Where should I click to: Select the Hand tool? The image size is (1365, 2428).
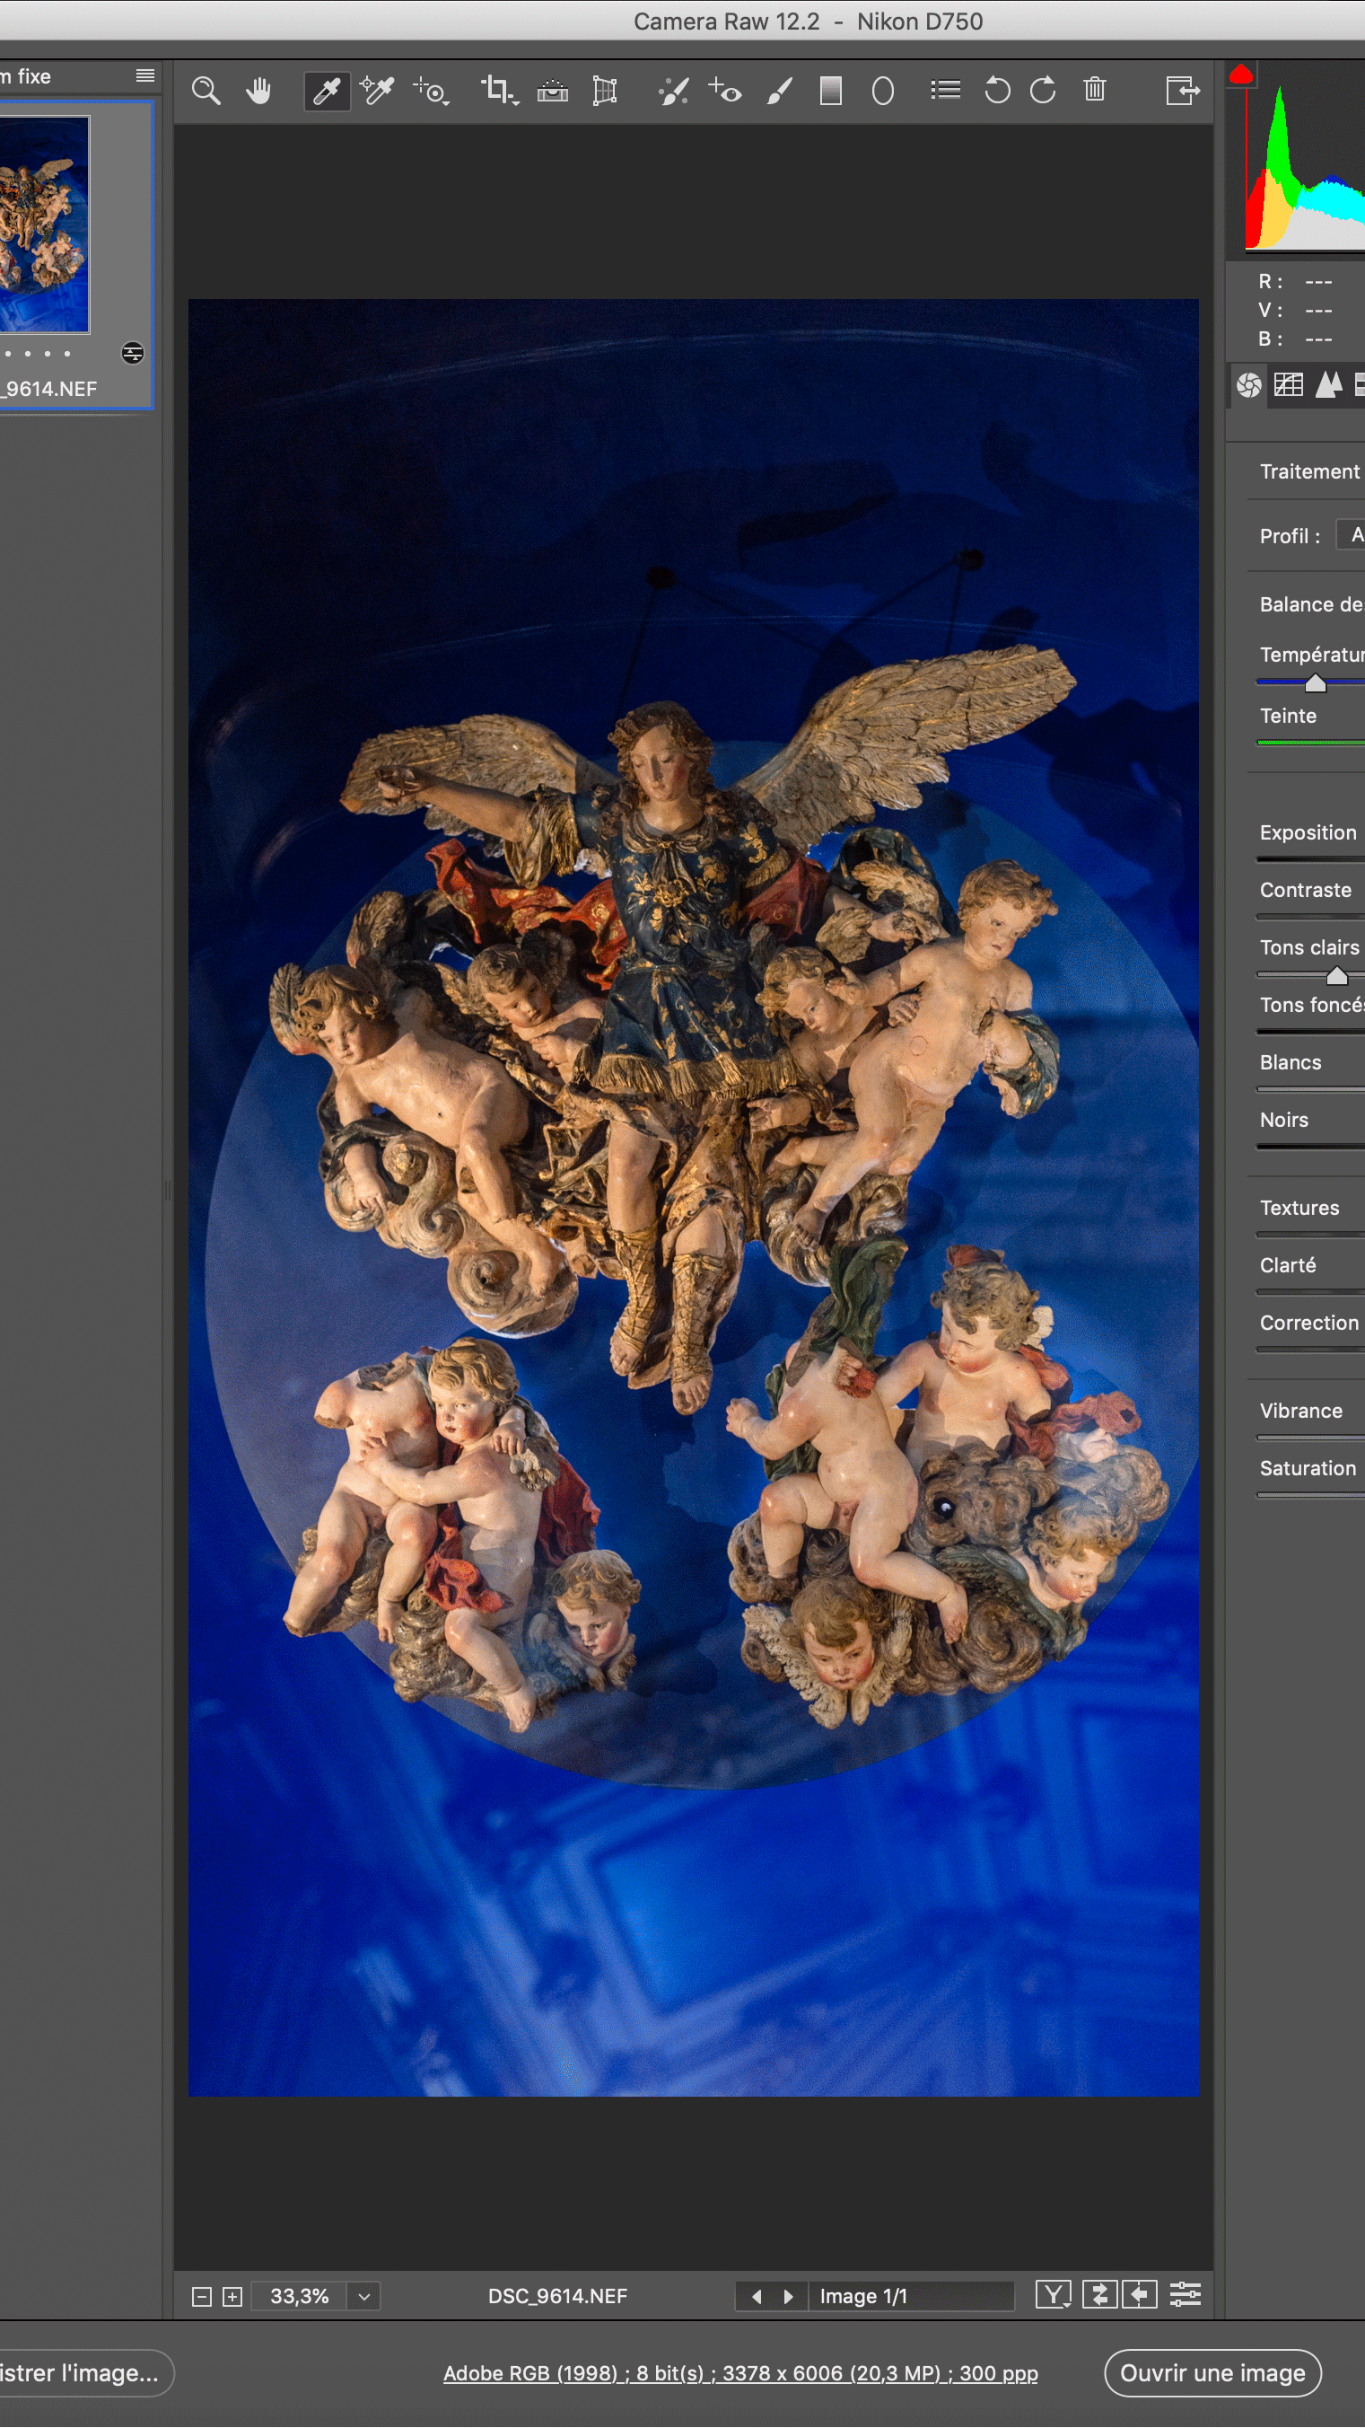tap(258, 92)
